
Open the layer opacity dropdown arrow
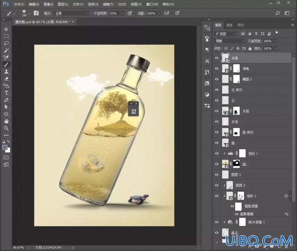276,41
